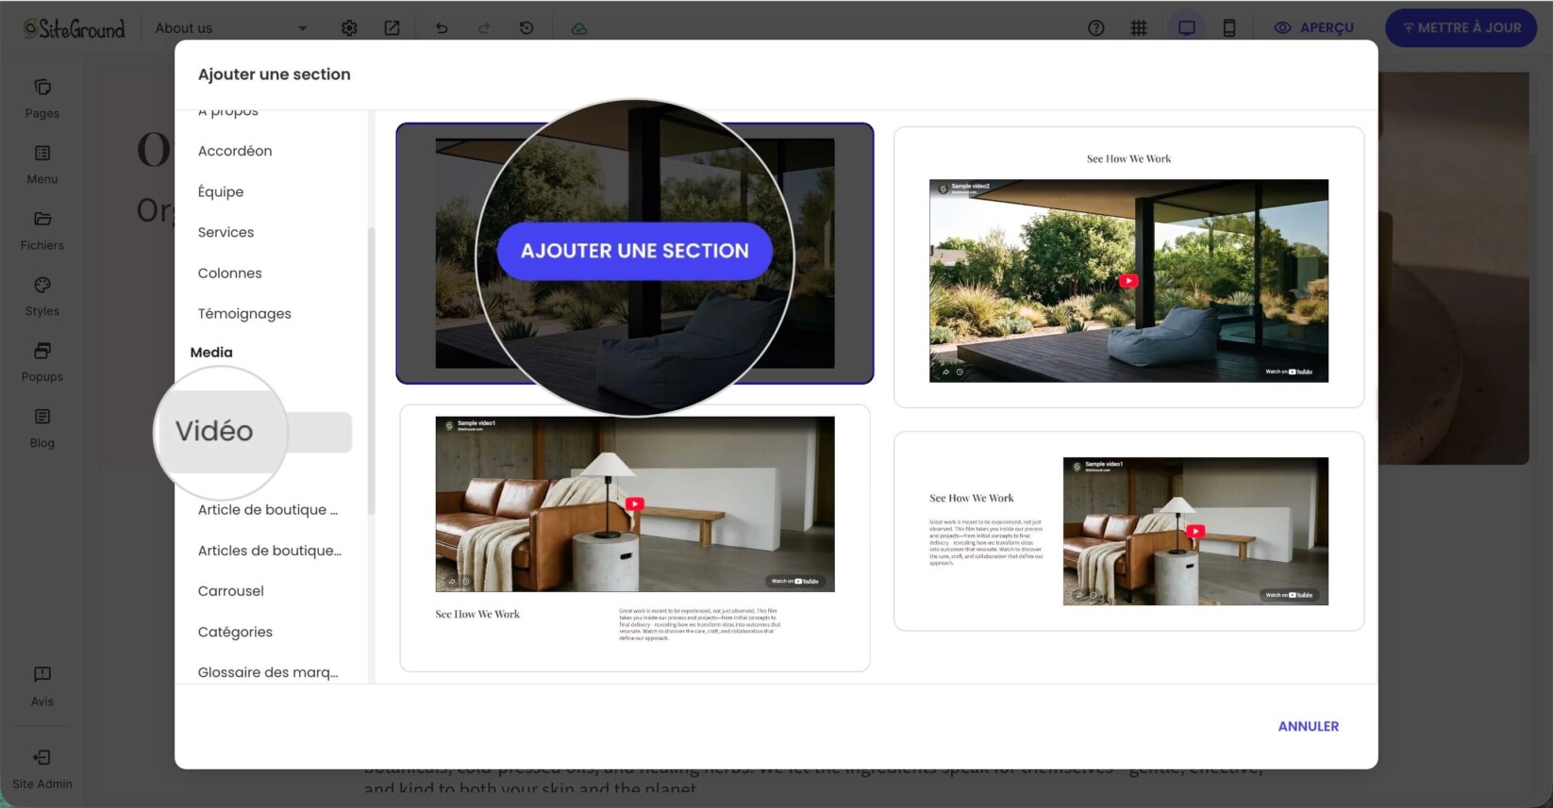This screenshot has width=1553, height=808.
Task: Click the Media group heading
Action: click(x=211, y=353)
